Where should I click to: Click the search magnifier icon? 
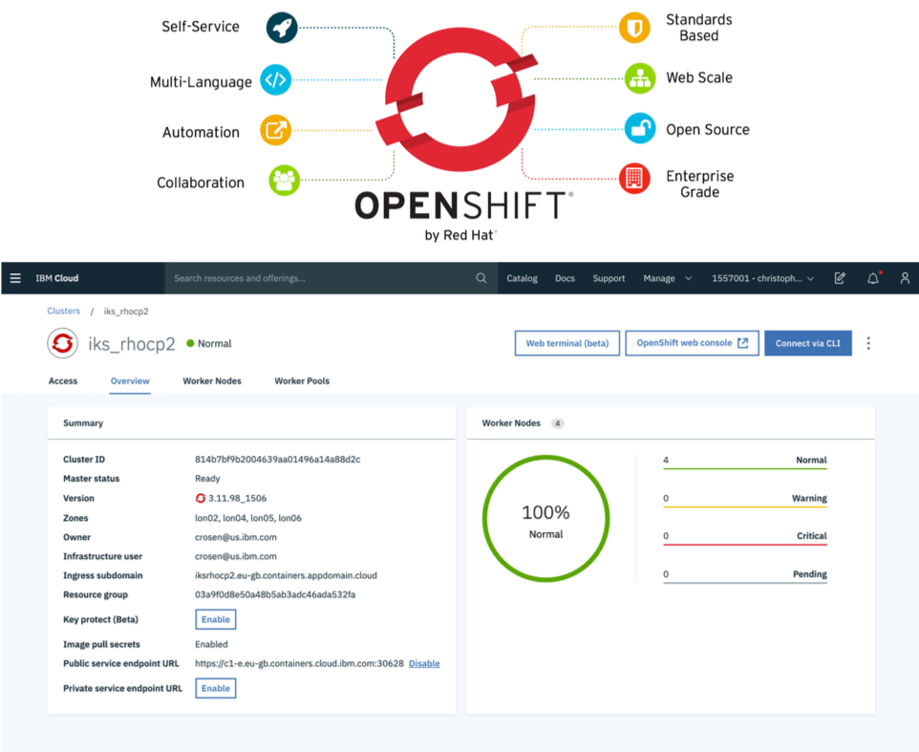pyautogui.click(x=481, y=278)
